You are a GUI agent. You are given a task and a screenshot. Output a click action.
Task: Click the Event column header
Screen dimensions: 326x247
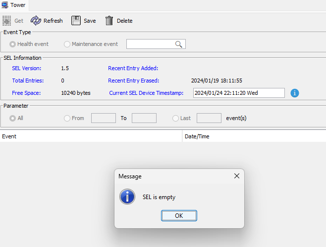(91, 136)
